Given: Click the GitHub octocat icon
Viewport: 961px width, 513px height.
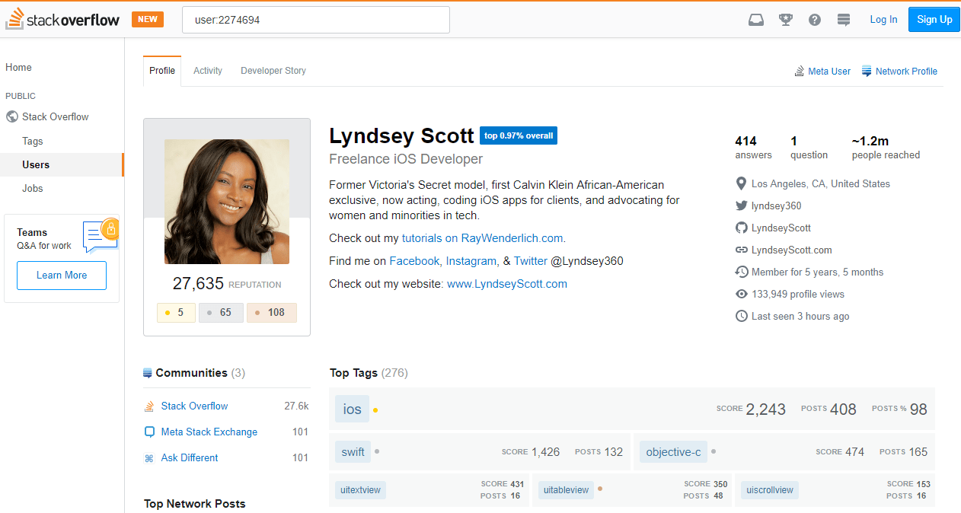Looking at the screenshot, I should click(x=742, y=228).
